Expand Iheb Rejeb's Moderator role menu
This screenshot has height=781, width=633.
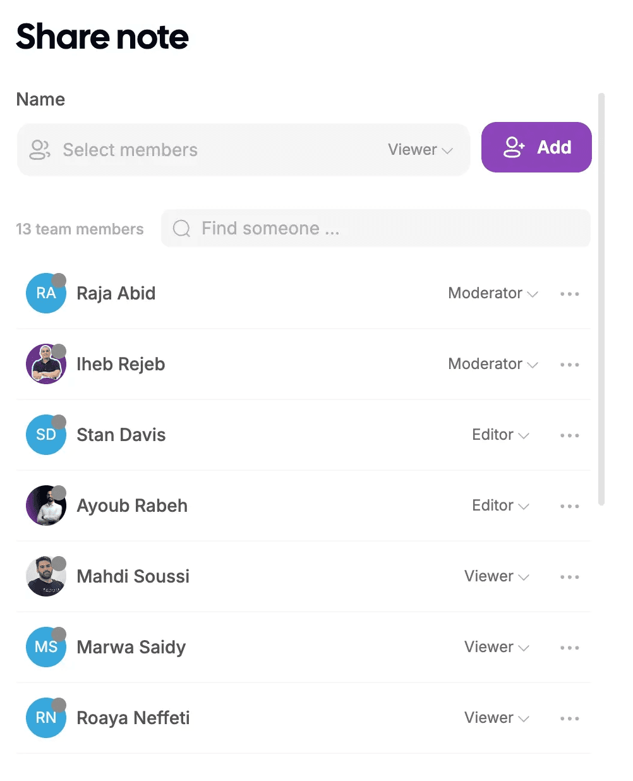tap(493, 364)
